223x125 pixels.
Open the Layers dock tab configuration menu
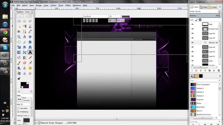pos(220,7)
